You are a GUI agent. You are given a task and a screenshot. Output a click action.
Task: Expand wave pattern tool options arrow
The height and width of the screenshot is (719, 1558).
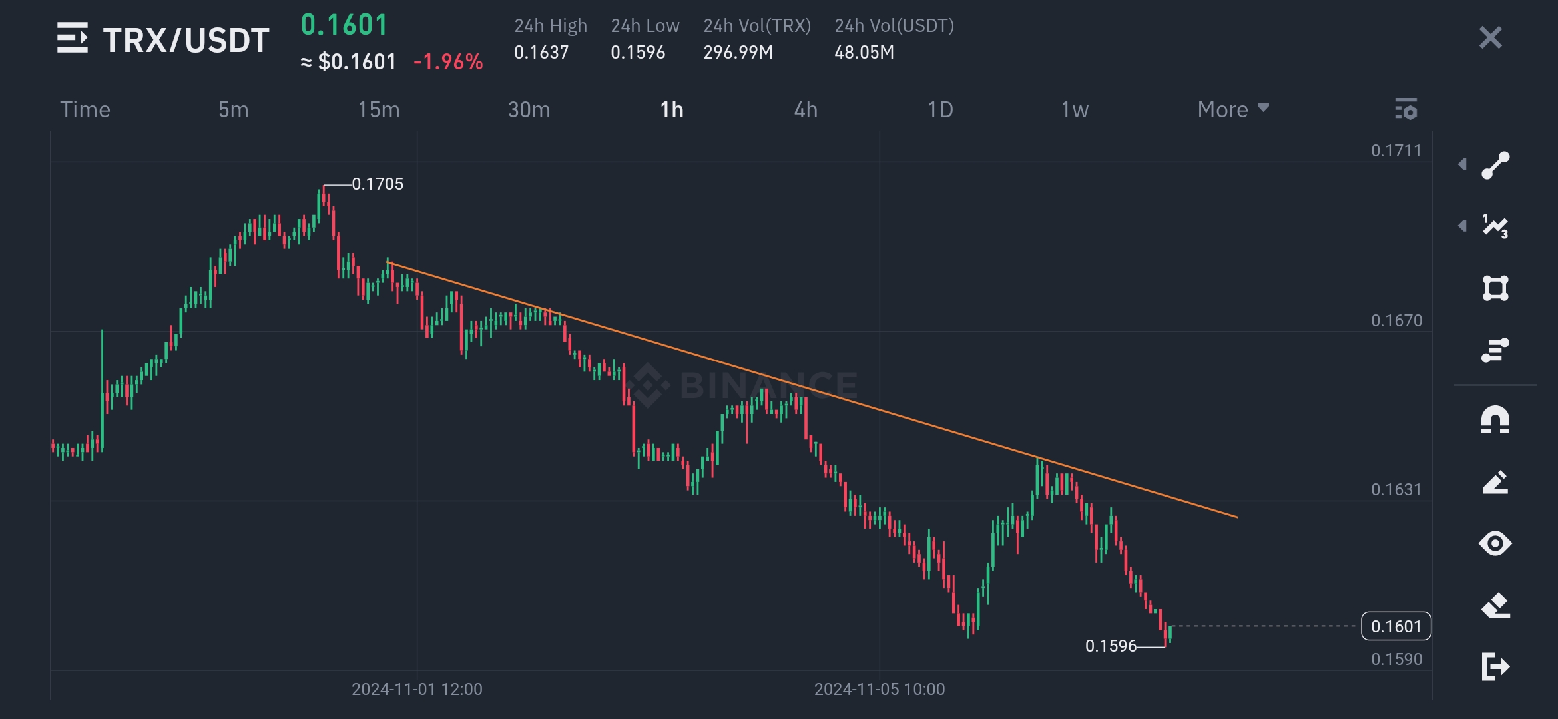click(x=1462, y=226)
